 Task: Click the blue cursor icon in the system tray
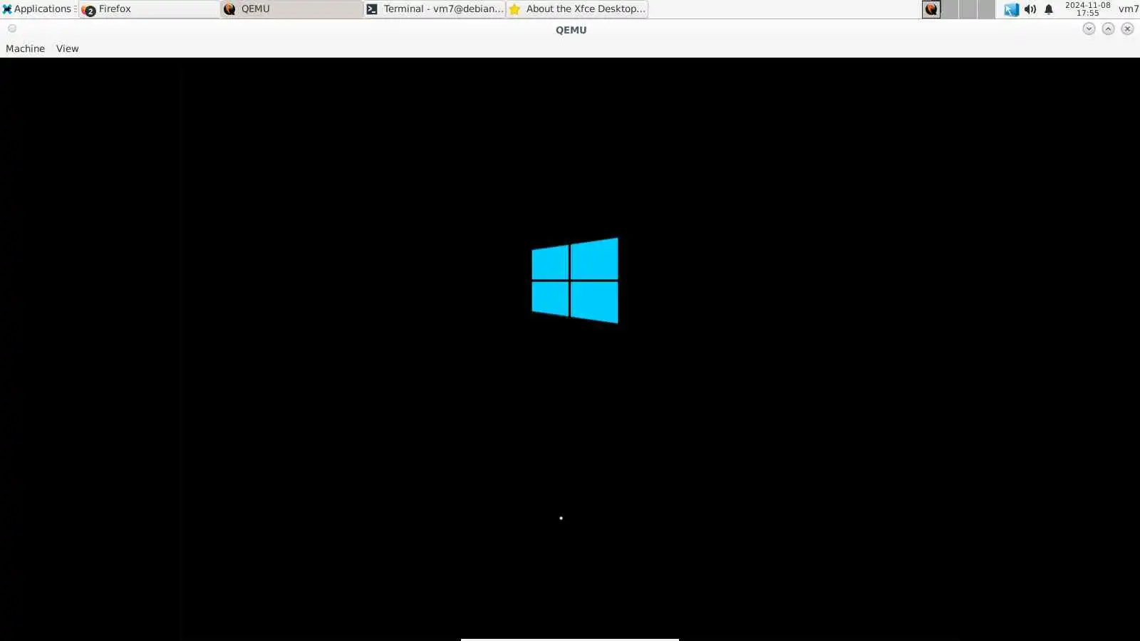(x=1011, y=9)
